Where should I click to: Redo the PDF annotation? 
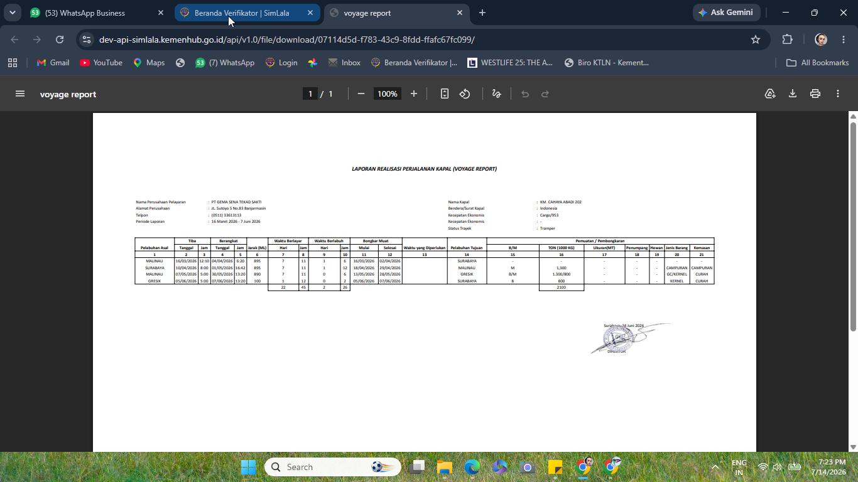click(x=545, y=94)
